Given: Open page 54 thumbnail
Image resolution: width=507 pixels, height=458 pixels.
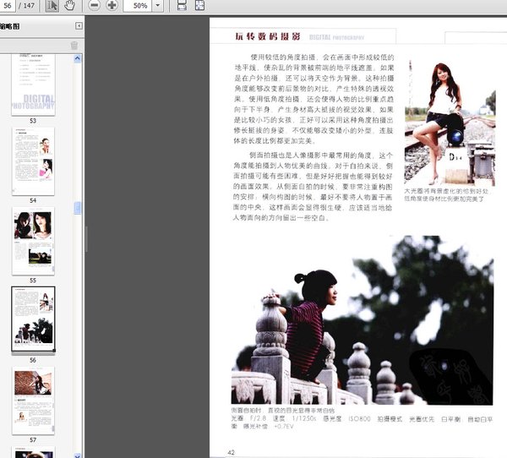Looking at the screenshot, I should [x=33, y=161].
